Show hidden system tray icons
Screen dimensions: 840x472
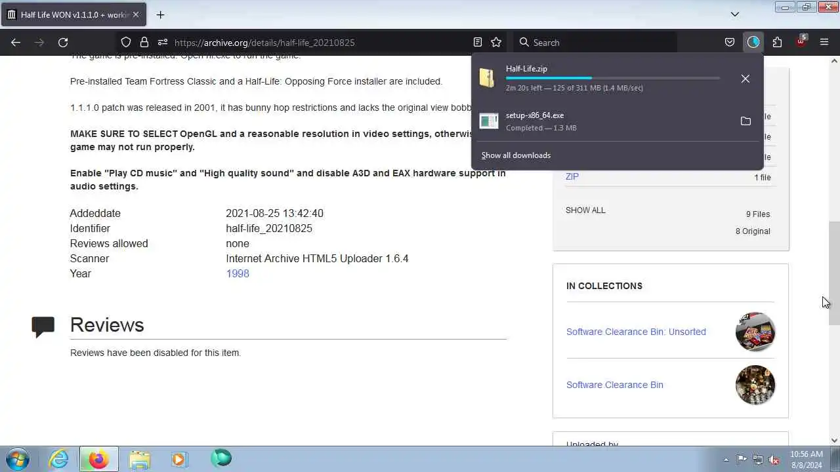726,460
